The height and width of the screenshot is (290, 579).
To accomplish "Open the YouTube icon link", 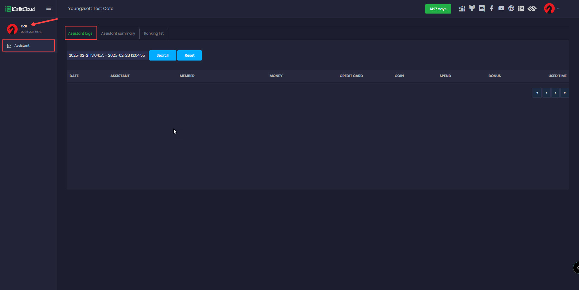I will click(501, 8).
